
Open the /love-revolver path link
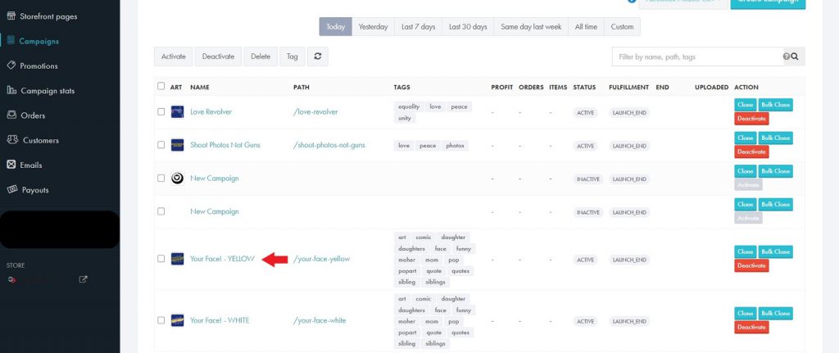point(315,111)
